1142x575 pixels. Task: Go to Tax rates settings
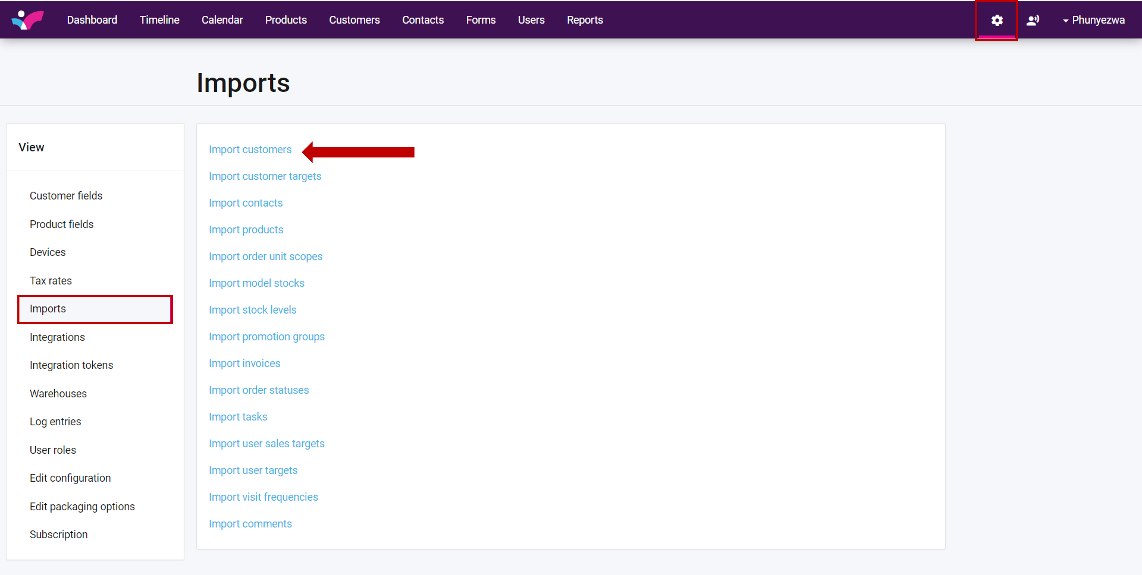point(51,281)
